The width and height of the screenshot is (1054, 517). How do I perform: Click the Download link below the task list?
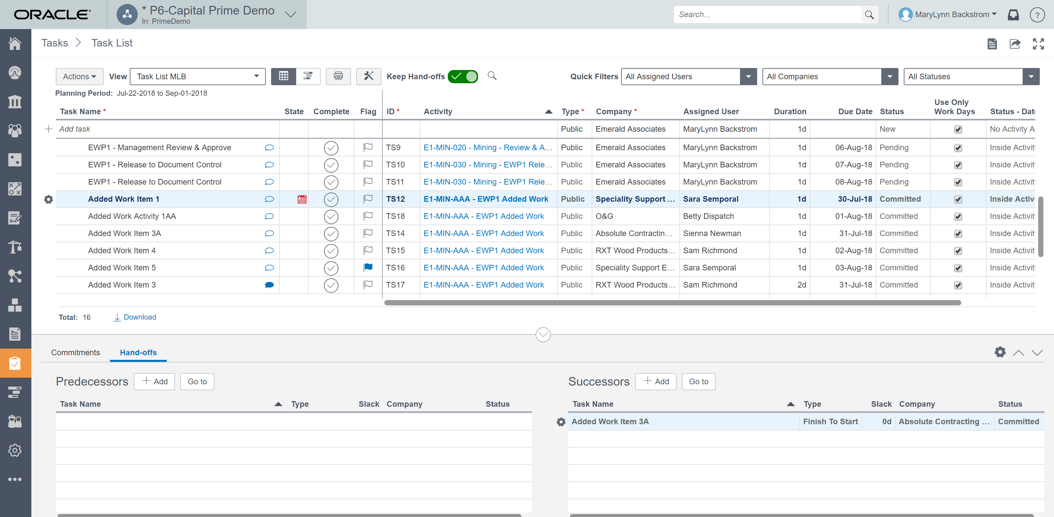pyautogui.click(x=140, y=317)
